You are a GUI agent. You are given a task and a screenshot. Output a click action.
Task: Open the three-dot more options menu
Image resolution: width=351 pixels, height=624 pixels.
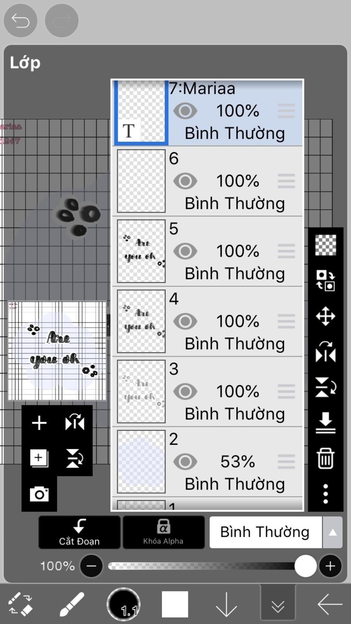pos(325,494)
